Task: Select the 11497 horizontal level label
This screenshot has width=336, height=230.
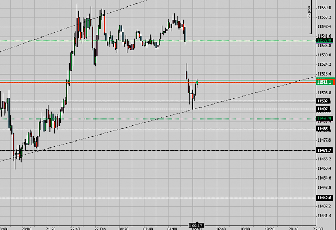Action: coord(323,109)
